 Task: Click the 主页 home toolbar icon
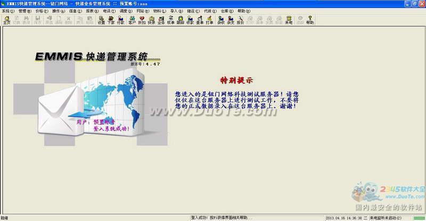pyautogui.click(x=7, y=20)
